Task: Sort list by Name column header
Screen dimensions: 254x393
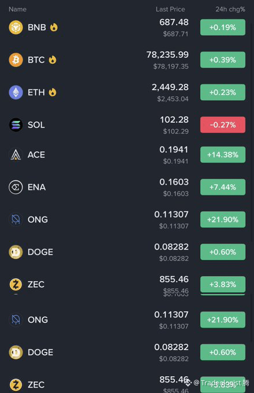Action: (x=17, y=9)
